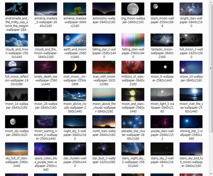Select the mah_moon__mr crescent thumbnail
213x176 pixels.
(x=75, y=67)
